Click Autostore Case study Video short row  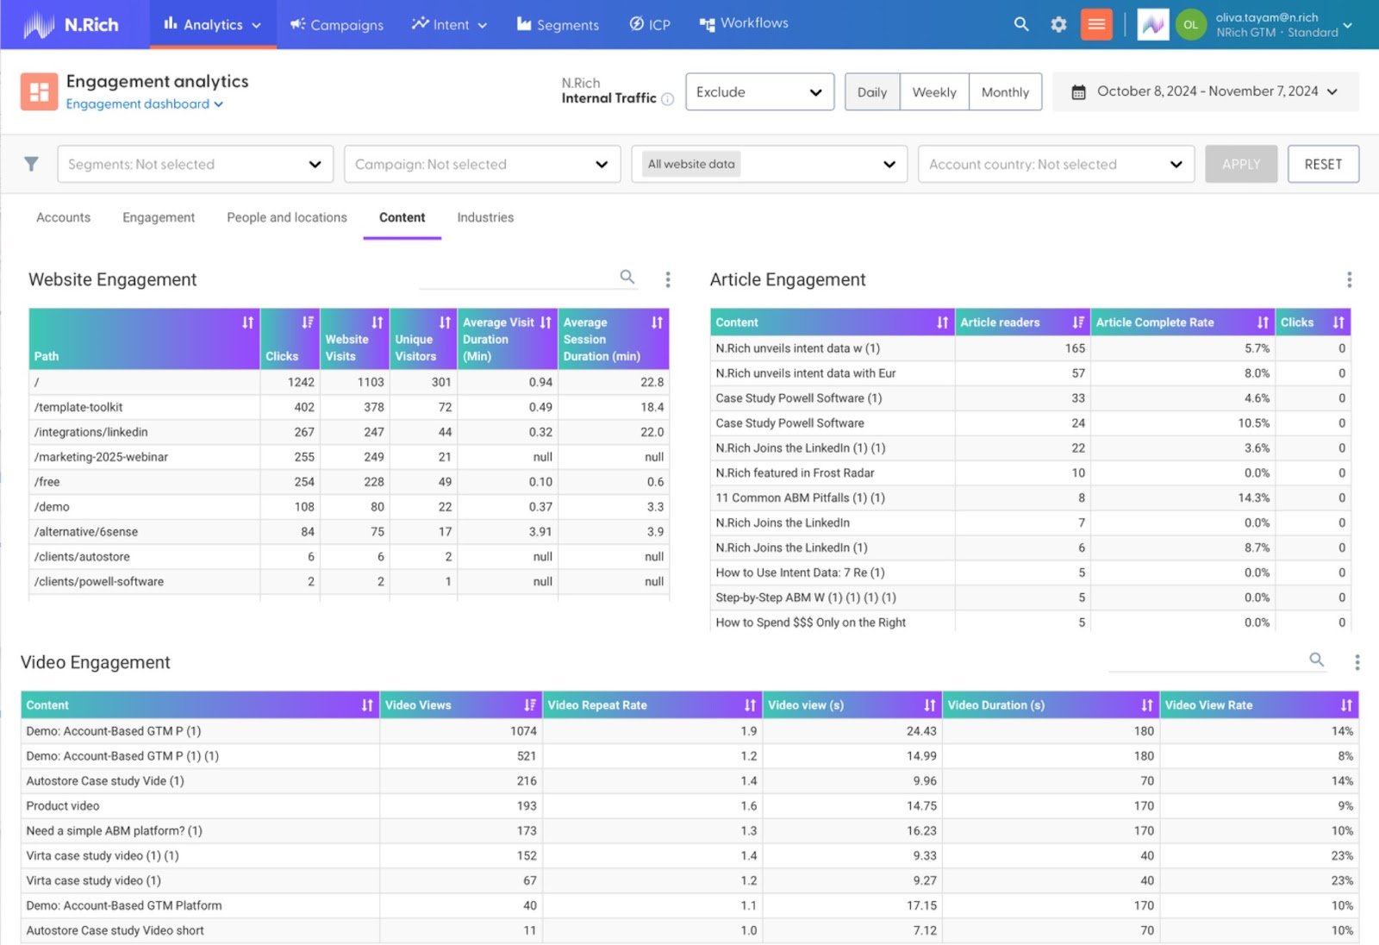(689, 931)
